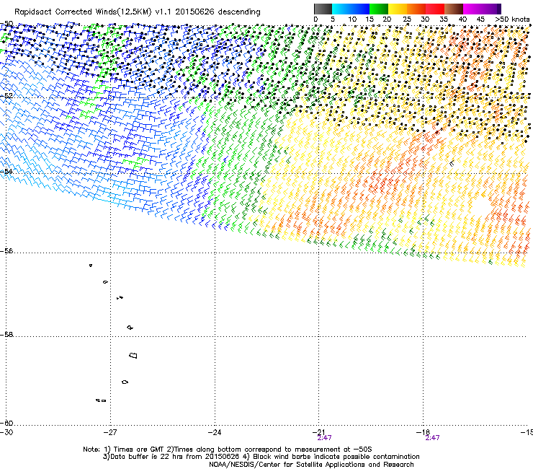Click the red 30-35 knots legend swatch
533x469 pixels.
coord(435,9)
